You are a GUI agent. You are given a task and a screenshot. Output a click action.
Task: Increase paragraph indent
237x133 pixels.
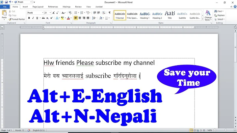click(x=98, y=13)
